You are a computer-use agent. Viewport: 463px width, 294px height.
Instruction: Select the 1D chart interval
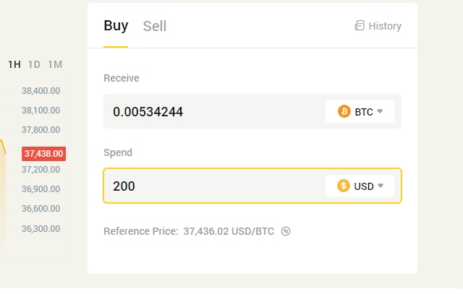(x=34, y=64)
